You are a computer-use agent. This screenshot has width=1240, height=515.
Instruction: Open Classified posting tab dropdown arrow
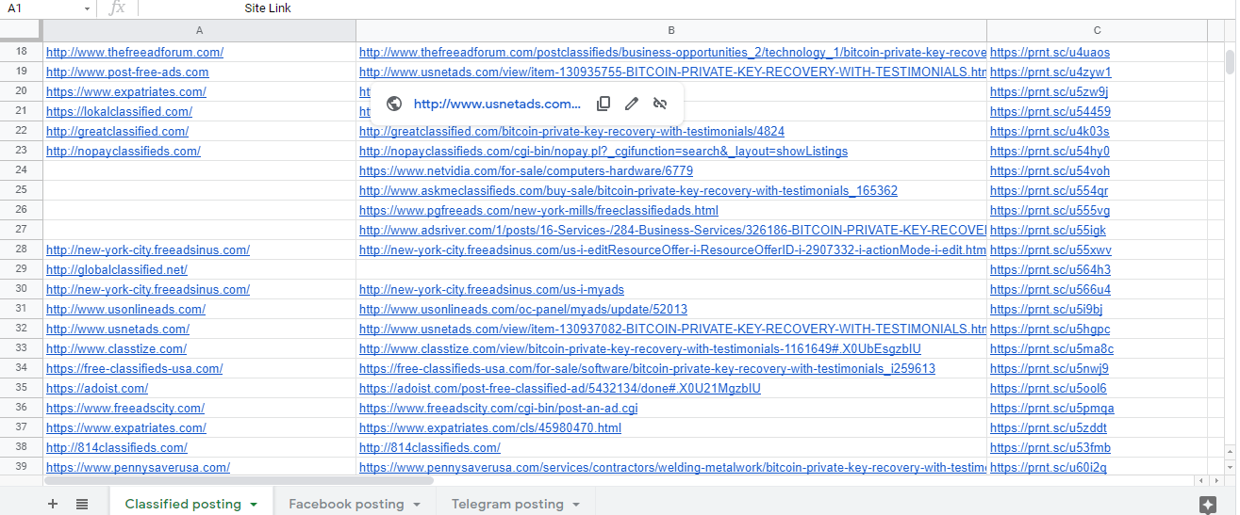[x=254, y=505]
